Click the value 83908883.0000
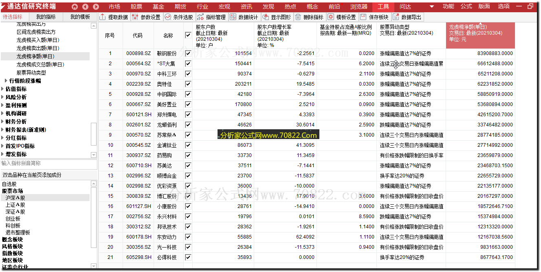Image resolution: width=541 pixels, height=272 pixels. 495,53
